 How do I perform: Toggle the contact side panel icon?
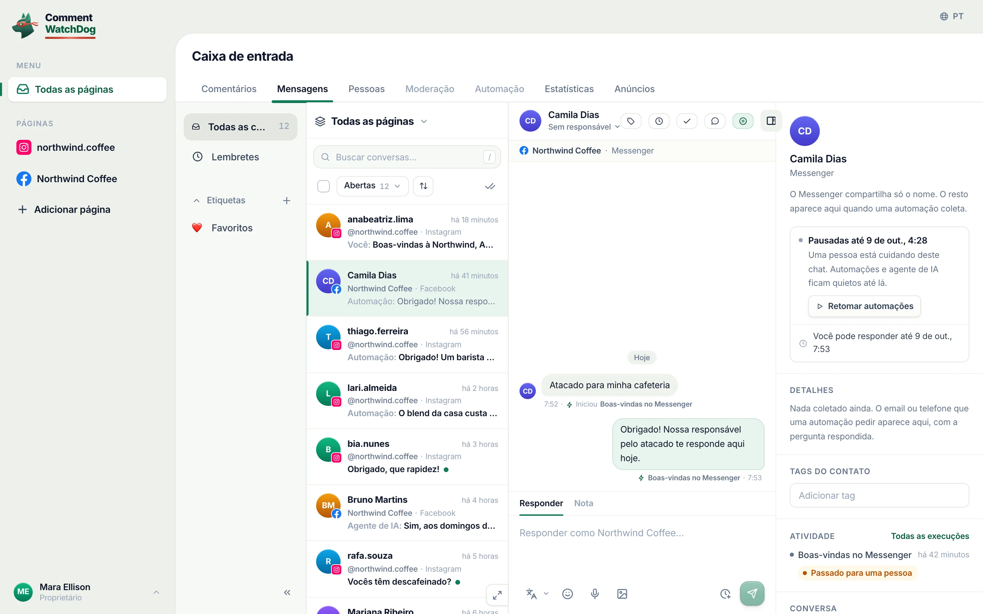[x=771, y=121]
